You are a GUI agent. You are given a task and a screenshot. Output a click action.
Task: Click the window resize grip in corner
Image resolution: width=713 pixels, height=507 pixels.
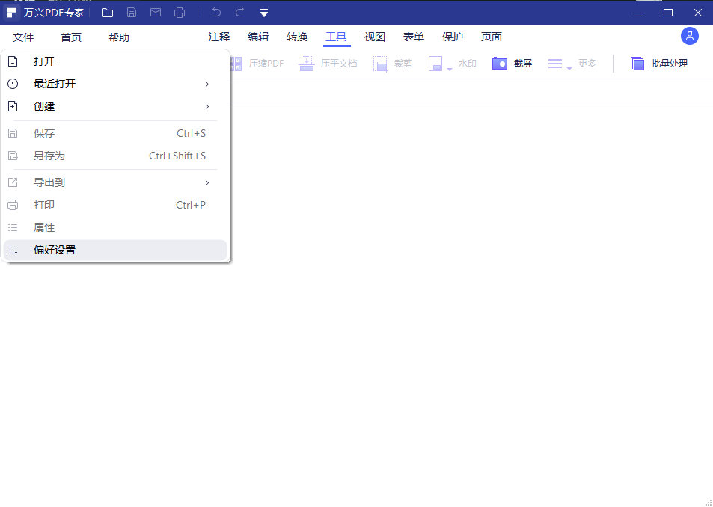[x=708, y=502]
